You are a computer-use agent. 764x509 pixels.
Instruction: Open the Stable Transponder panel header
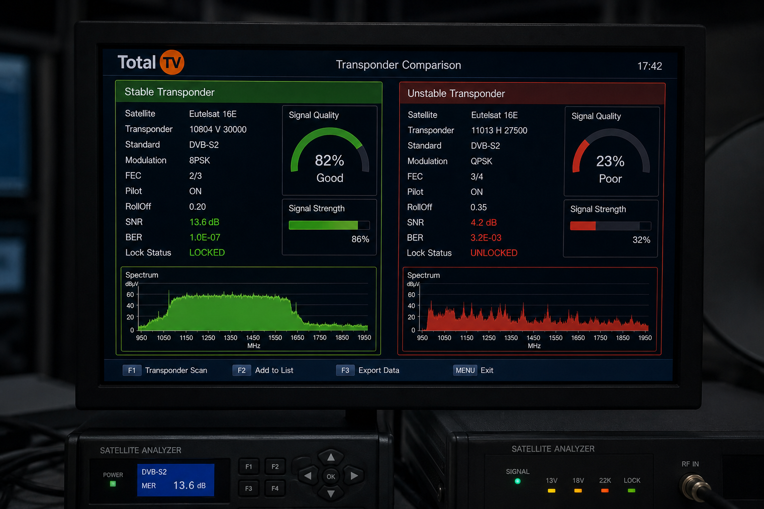coord(249,92)
